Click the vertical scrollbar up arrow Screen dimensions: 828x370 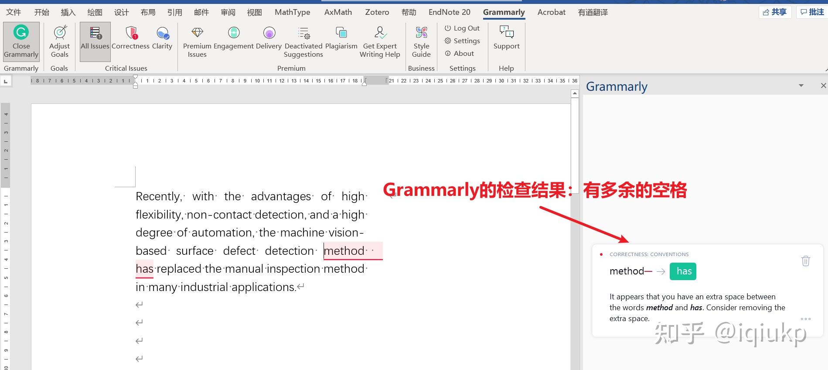[575, 93]
